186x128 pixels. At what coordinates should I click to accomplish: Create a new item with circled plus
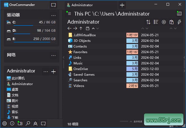[164, 22]
